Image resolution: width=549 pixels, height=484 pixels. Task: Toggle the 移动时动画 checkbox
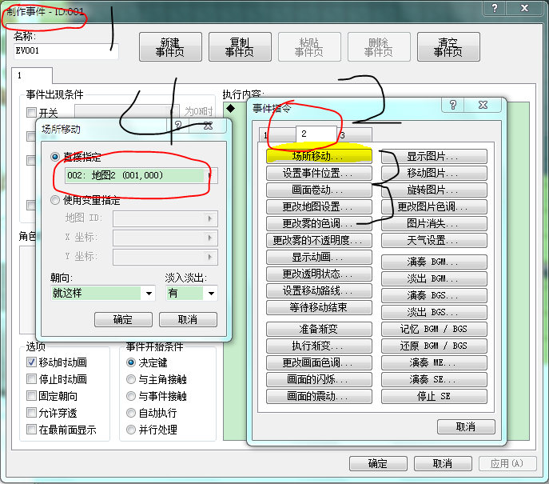click(x=31, y=362)
